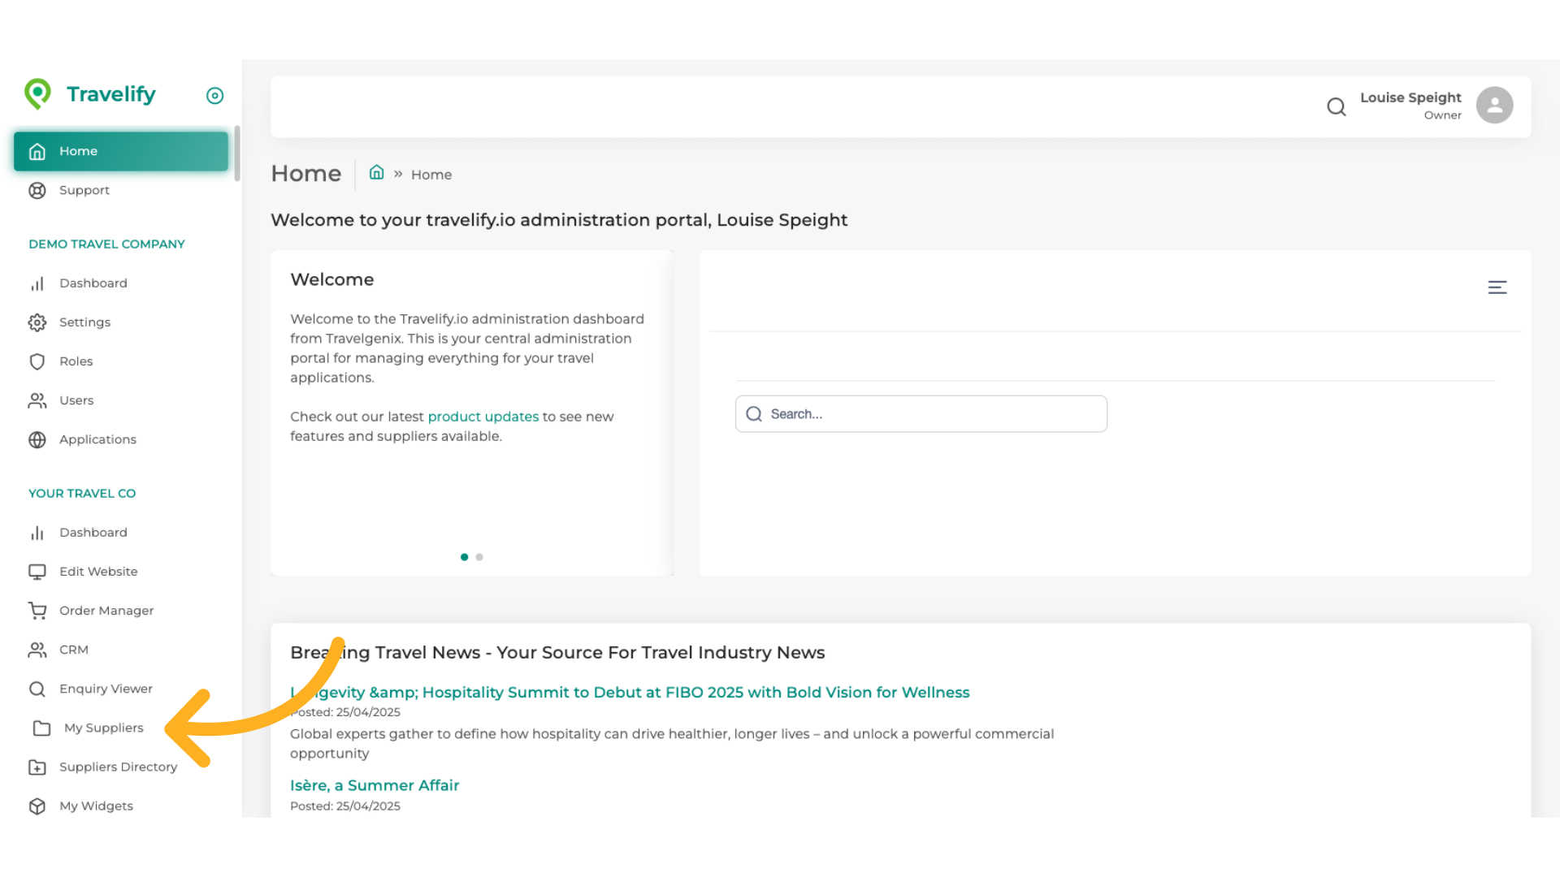Open the Roles shield menu item
This screenshot has height=877, width=1560.
76,361
